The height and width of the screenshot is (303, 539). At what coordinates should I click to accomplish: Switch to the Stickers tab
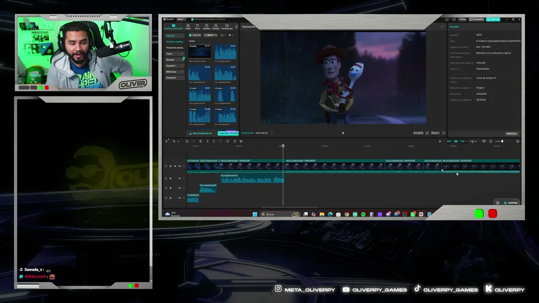(206, 27)
